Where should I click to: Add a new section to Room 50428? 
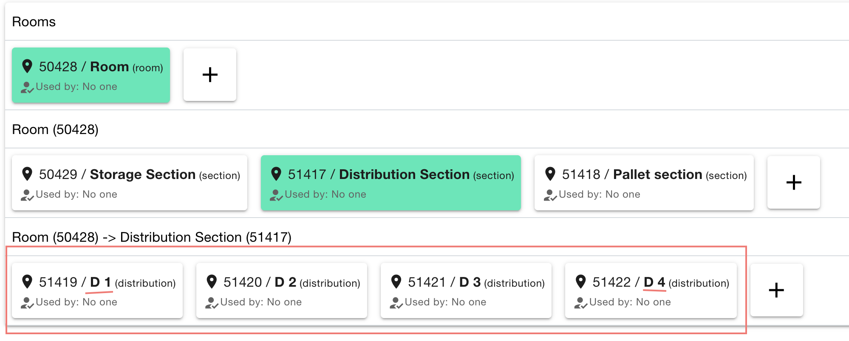[x=794, y=182]
